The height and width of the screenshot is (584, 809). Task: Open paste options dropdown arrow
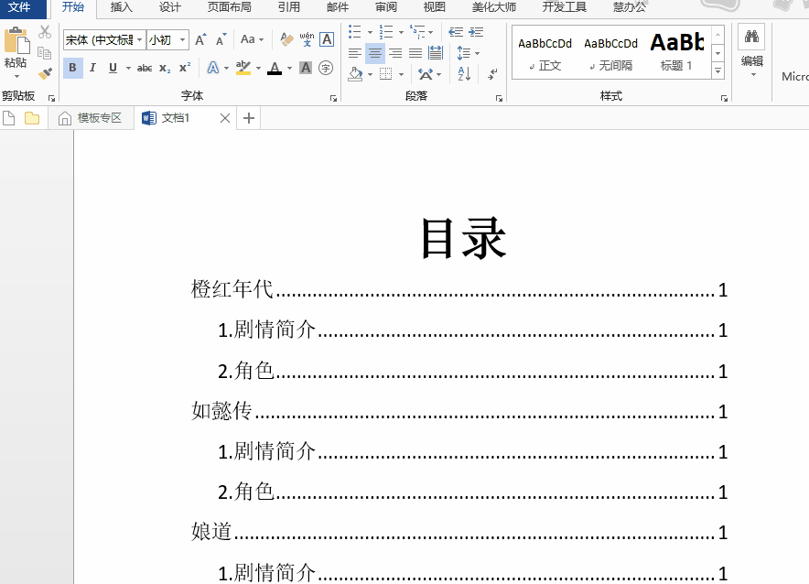click(x=16, y=76)
